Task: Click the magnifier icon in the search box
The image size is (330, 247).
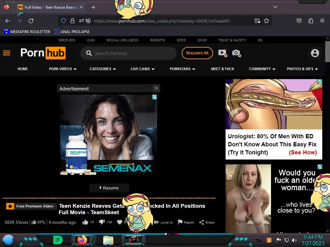Action: tap(89, 53)
